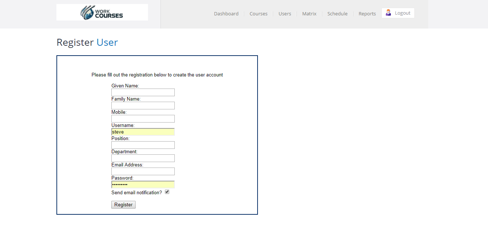Screen dimensions: 488x229
Task: Go to the Courses page
Action: pos(258,14)
